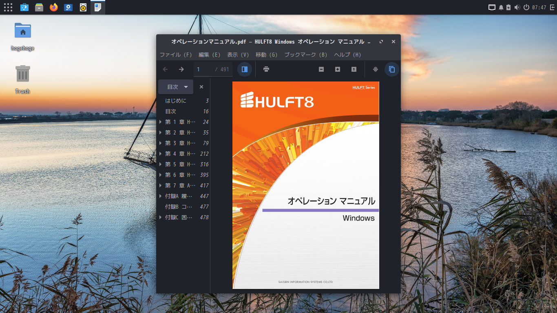Expand the 第 7 章 outline entry
This screenshot has height=313, width=557.
(x=161, y=185)
